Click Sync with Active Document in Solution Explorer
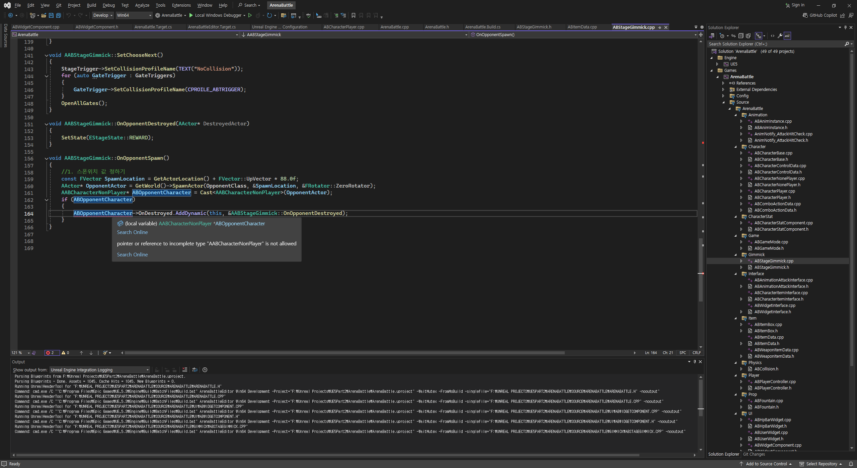This screenshot has height=468, width=857. pyautogui.click(x=733, y=36)
